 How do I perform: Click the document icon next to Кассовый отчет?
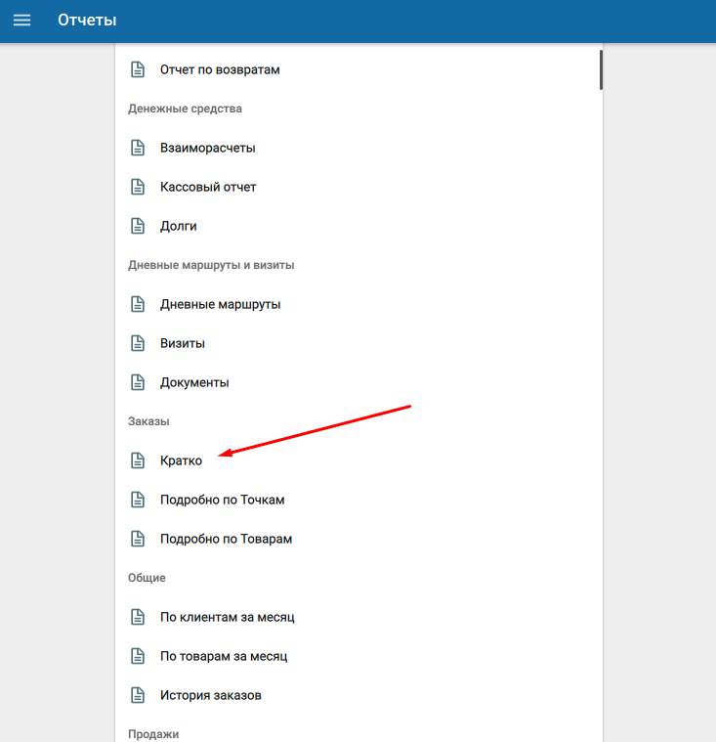pos(138,187)
